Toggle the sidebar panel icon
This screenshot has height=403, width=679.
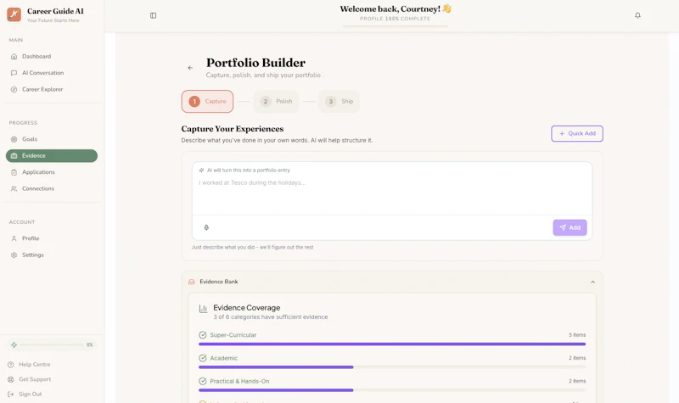click(x=154, y=15)
